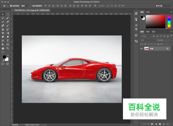Switch to the 色板 tab
The width and height of the screenshot is (173, 126).
[148, 12]
